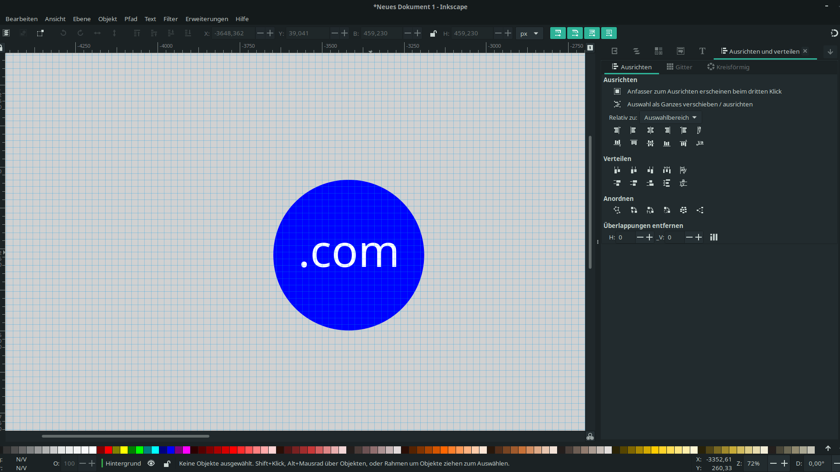Decrease height H value in toolbar
The width and height of the screenshot is (840, 472).
pos(498,33)
